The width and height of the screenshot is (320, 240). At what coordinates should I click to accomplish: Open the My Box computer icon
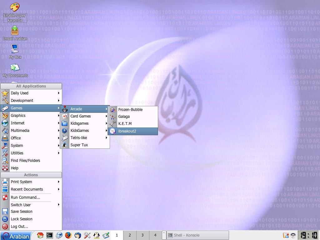click(x=15, y=52)
